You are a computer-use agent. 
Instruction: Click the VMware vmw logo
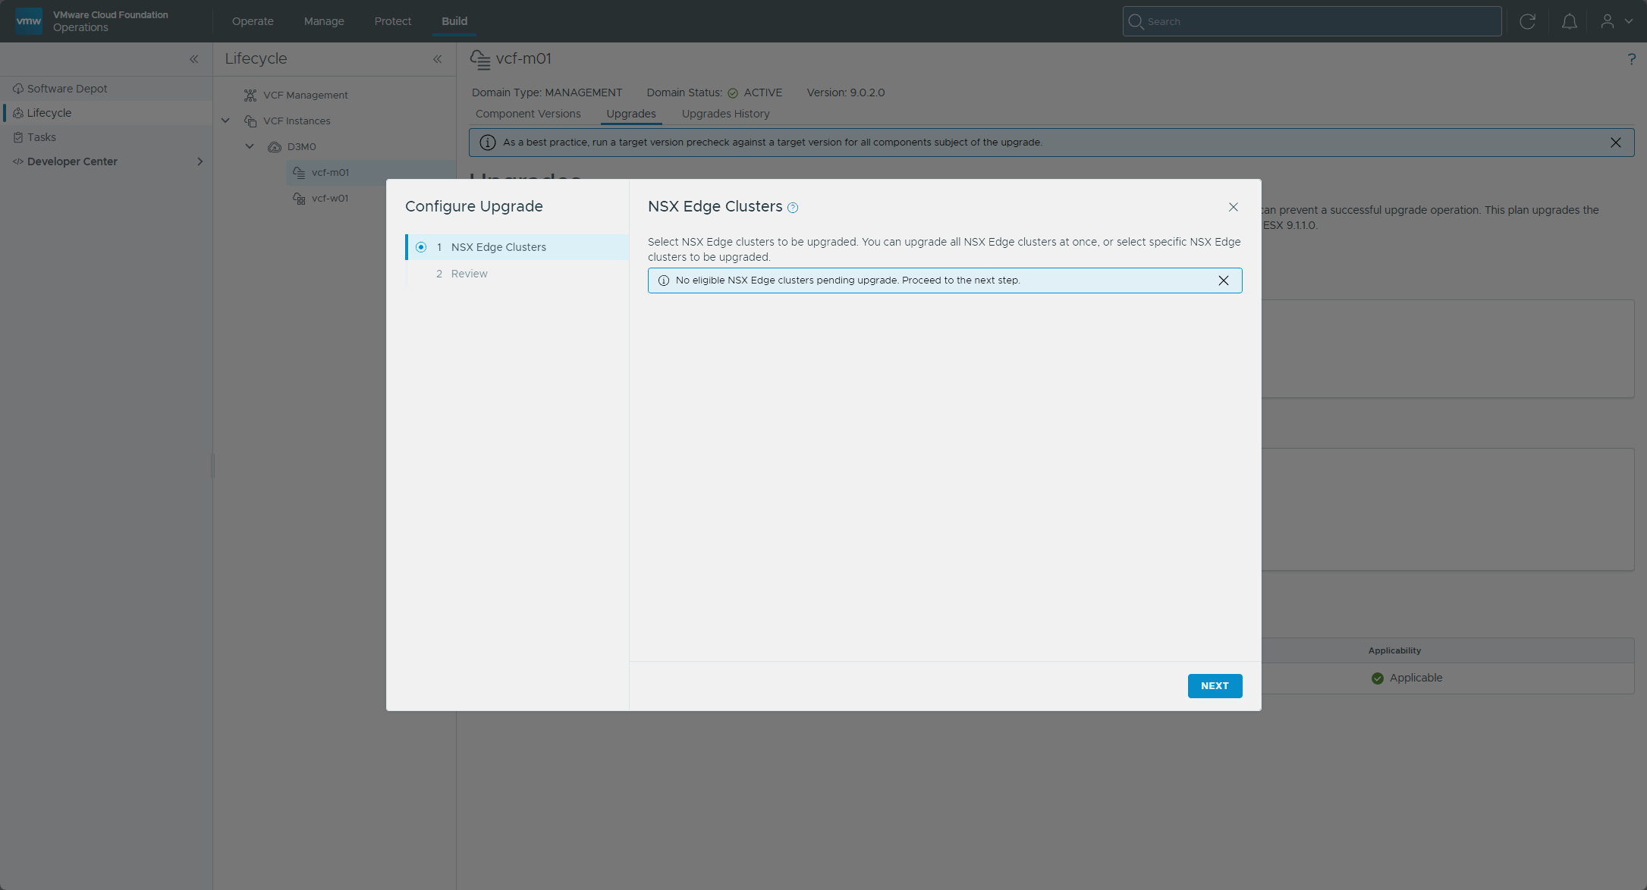pyautogui.click(x=29, y=21)
